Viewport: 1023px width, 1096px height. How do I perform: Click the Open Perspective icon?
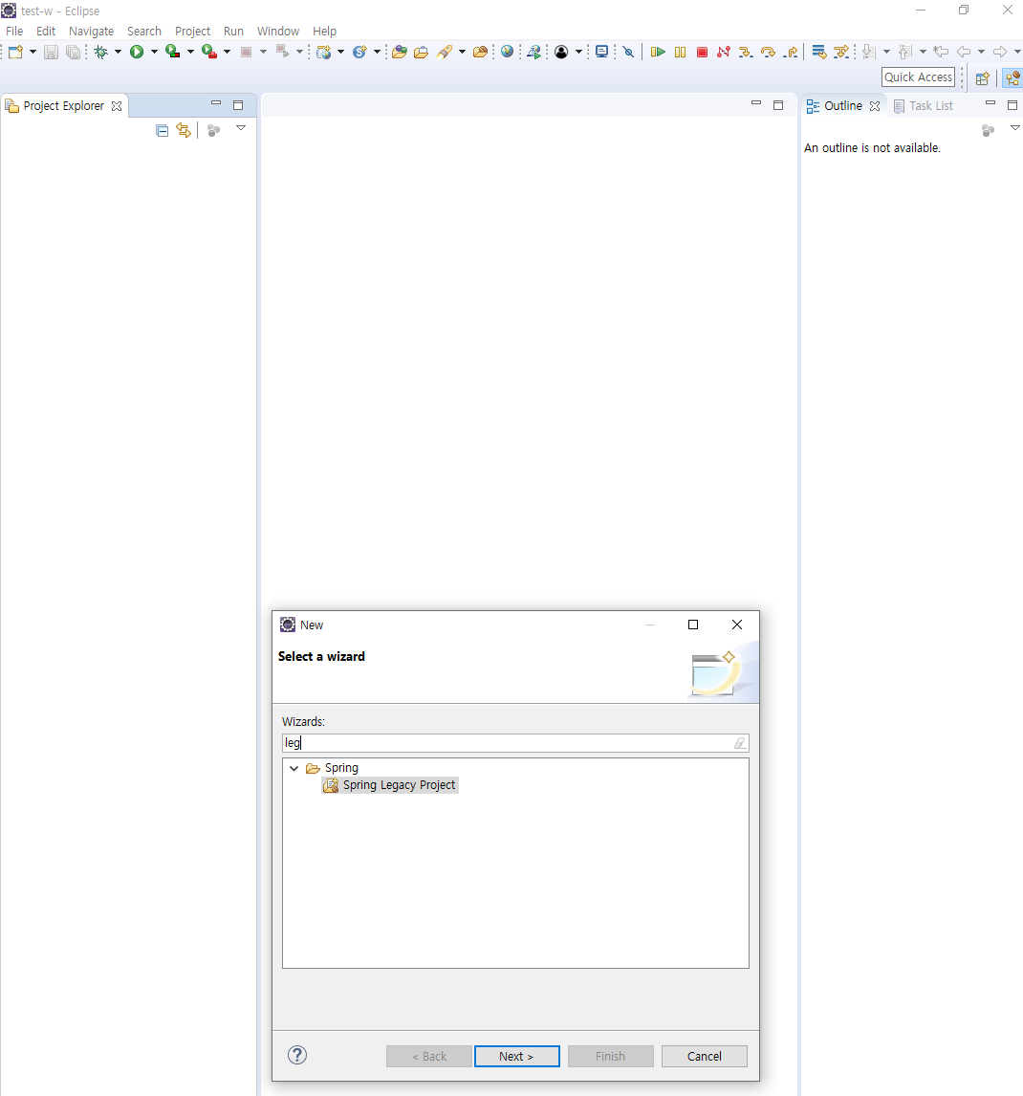coord(983,78)
